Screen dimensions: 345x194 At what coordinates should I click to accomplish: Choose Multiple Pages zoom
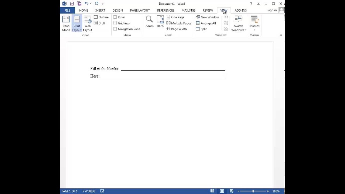click(x=179, y=23)
